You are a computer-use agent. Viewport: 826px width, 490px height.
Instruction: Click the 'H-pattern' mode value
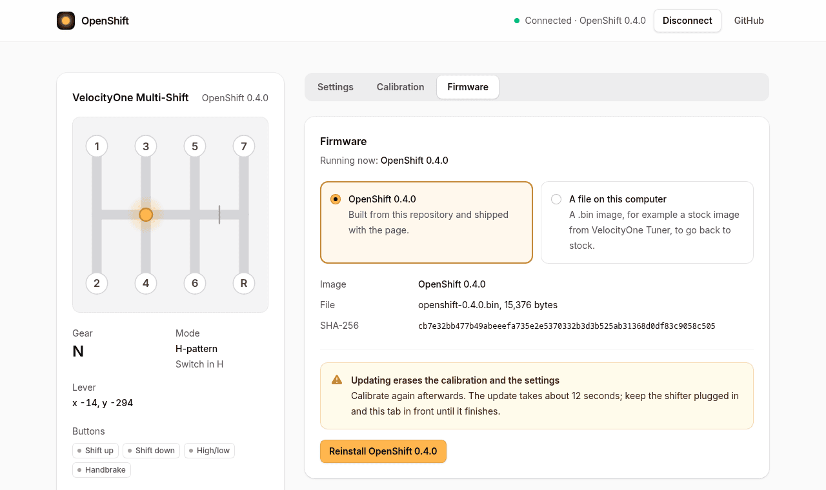coord(196,349)
